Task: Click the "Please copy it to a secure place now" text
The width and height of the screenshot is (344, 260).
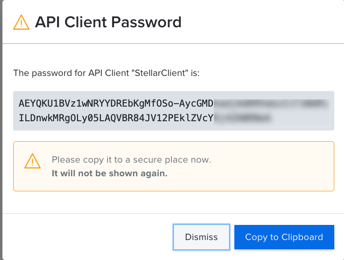Action: (x=132, y=160)
